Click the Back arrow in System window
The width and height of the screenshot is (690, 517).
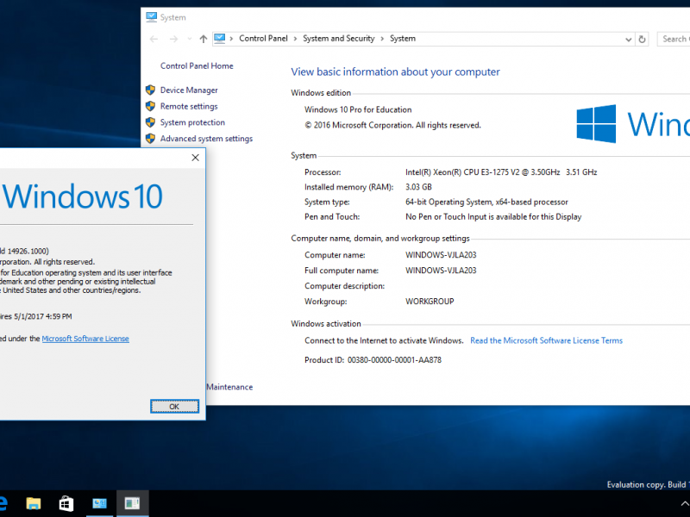pos(154,39)
